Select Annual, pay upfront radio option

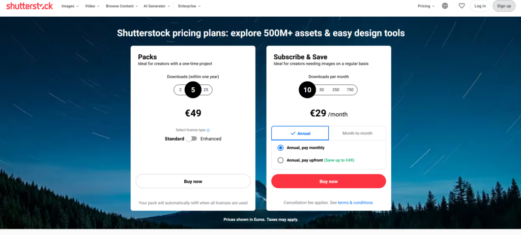tap(280, 160)
